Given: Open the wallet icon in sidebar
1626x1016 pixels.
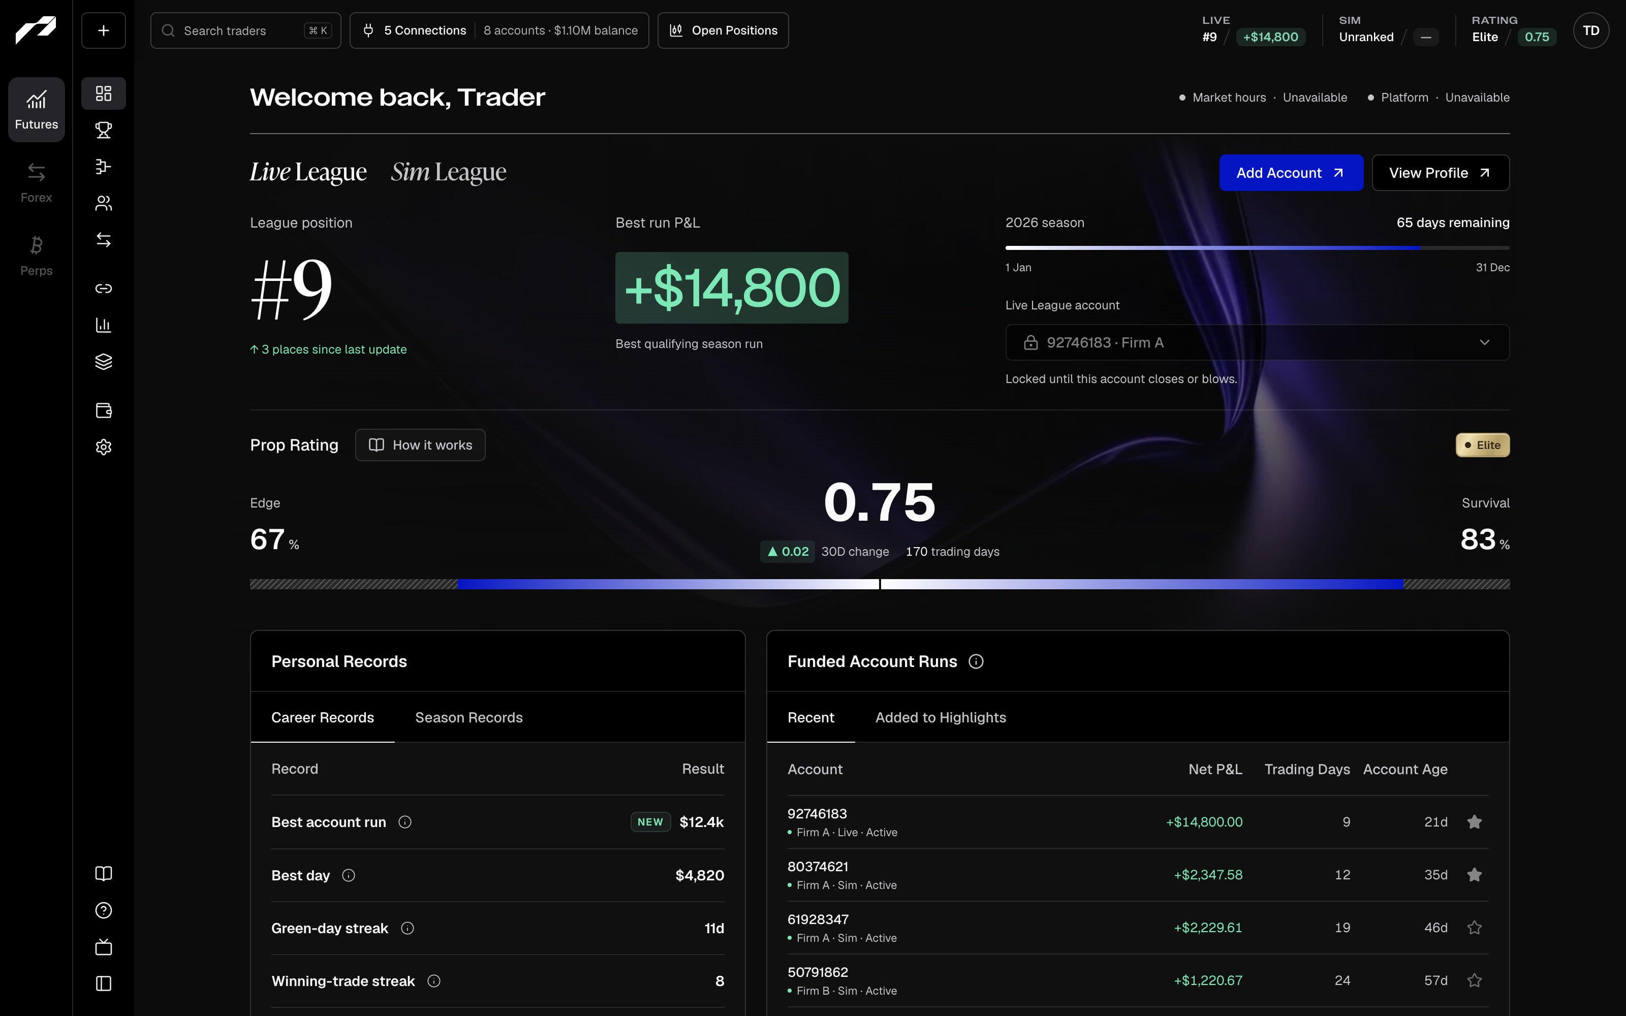Looking at the screenshot, I should point(104,410).
